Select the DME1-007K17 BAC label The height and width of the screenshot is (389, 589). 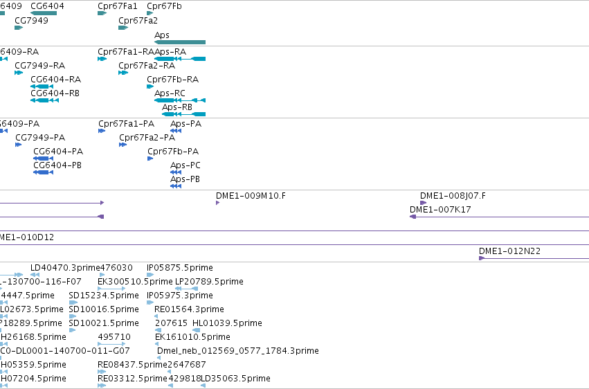click(440, 210)
